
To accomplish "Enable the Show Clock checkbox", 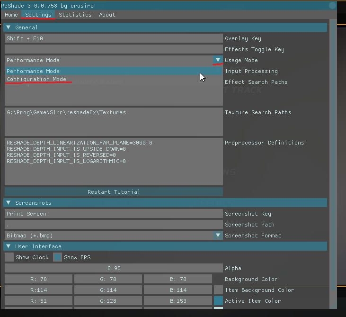I will (9, 257).
